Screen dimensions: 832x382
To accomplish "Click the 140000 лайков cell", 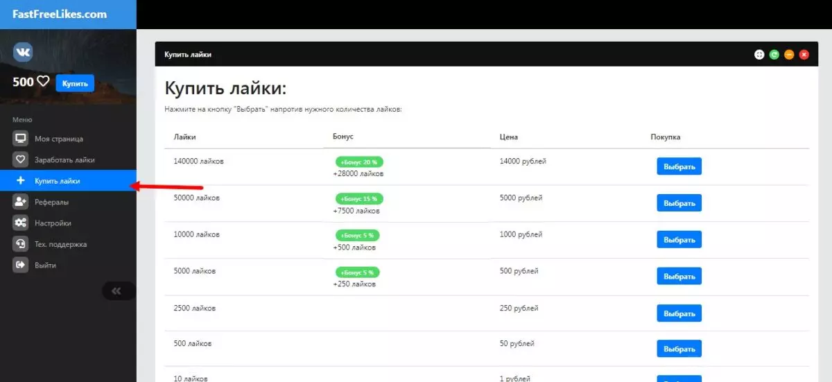I will [x=199, y=162].
